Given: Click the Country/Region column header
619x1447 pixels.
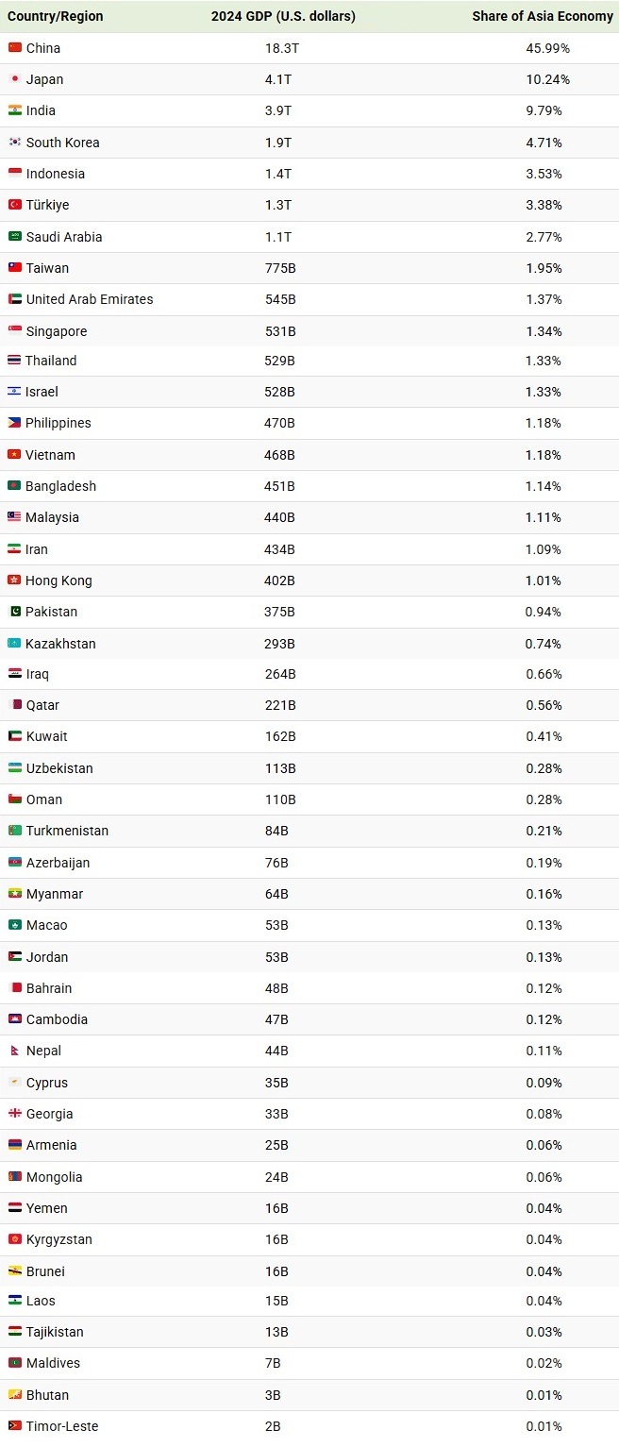Looking at the screenshot, I should [56, 16].
